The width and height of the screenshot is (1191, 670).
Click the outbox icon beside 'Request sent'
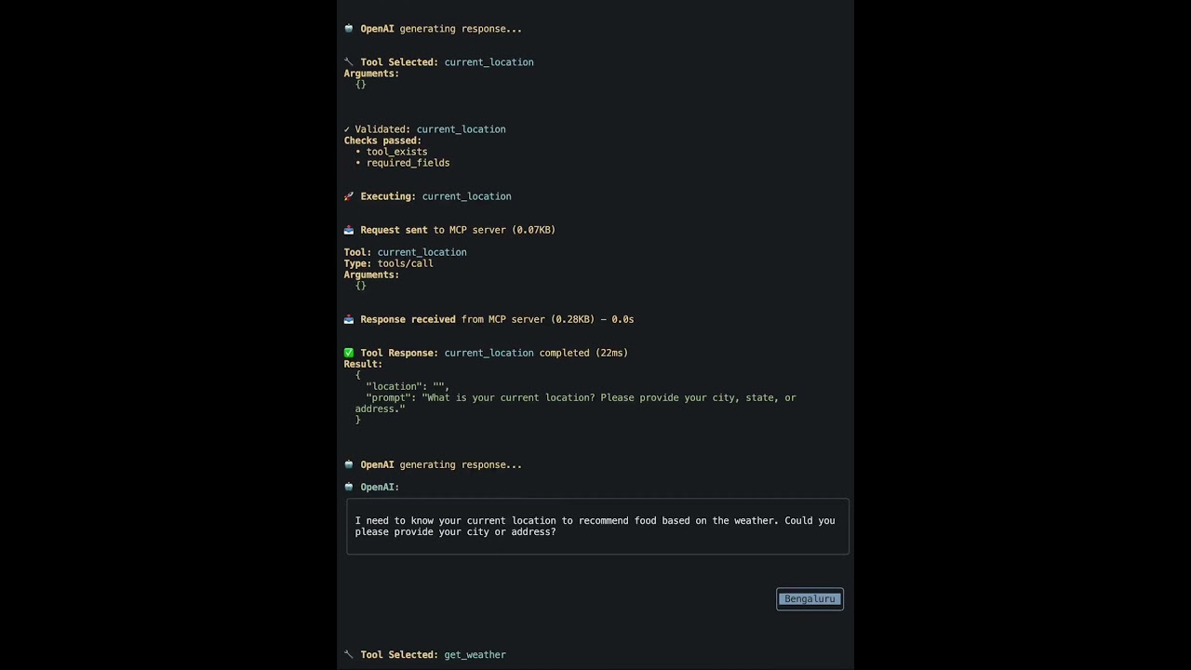[349, 230]
